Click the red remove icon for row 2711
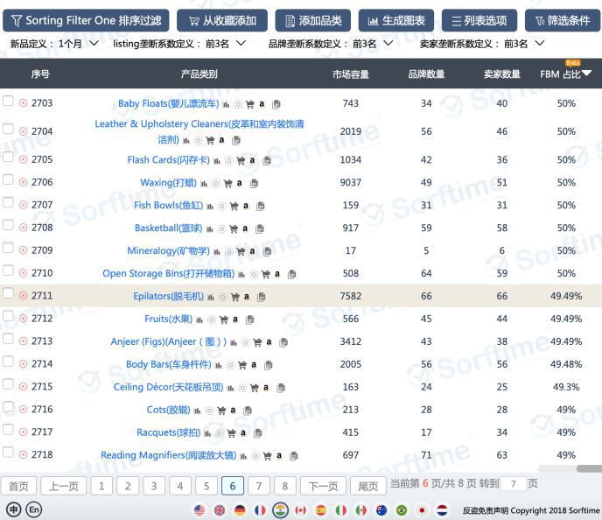The image size is (602, 520). tap(24, 296)
